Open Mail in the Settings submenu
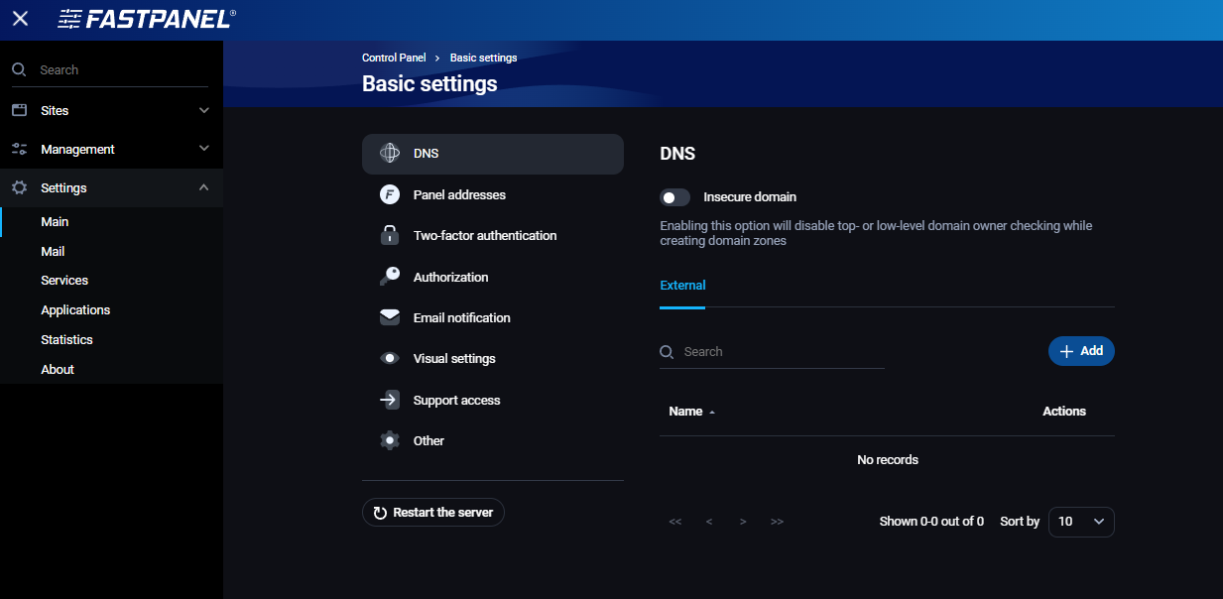This screenshot has width=1223, height=599. [53, 252]
